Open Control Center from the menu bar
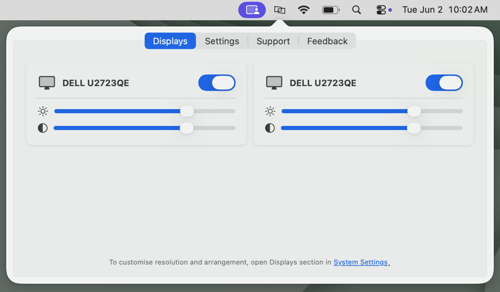Viewport: 500px width, 292px height. [381, 10]
